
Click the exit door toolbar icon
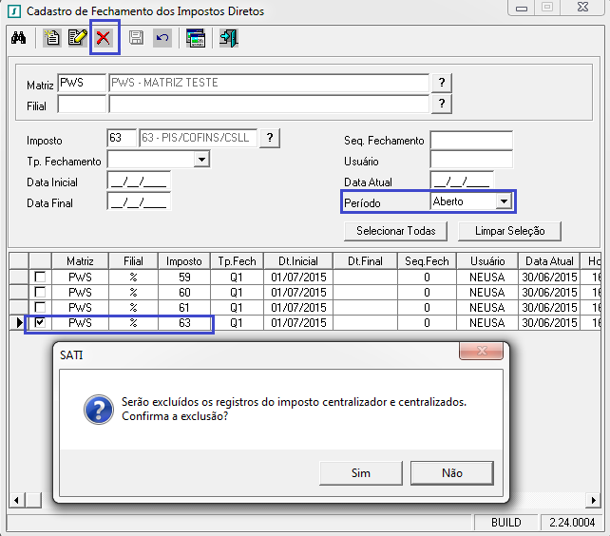pos(228,39)
